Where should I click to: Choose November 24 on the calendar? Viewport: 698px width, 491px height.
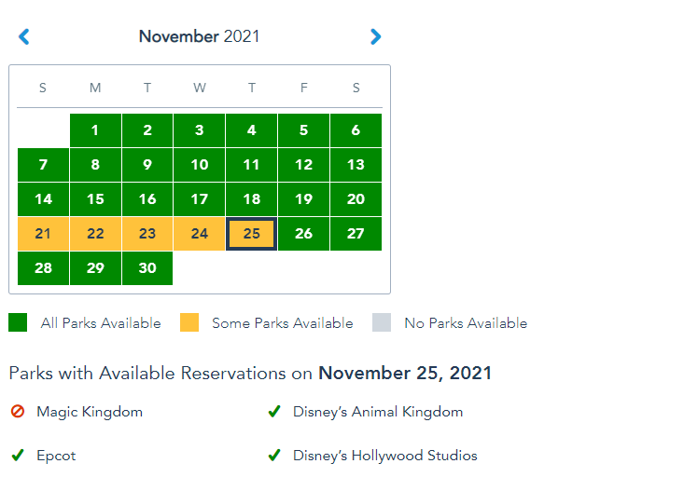pyautogui.click(x=200, y=234)
